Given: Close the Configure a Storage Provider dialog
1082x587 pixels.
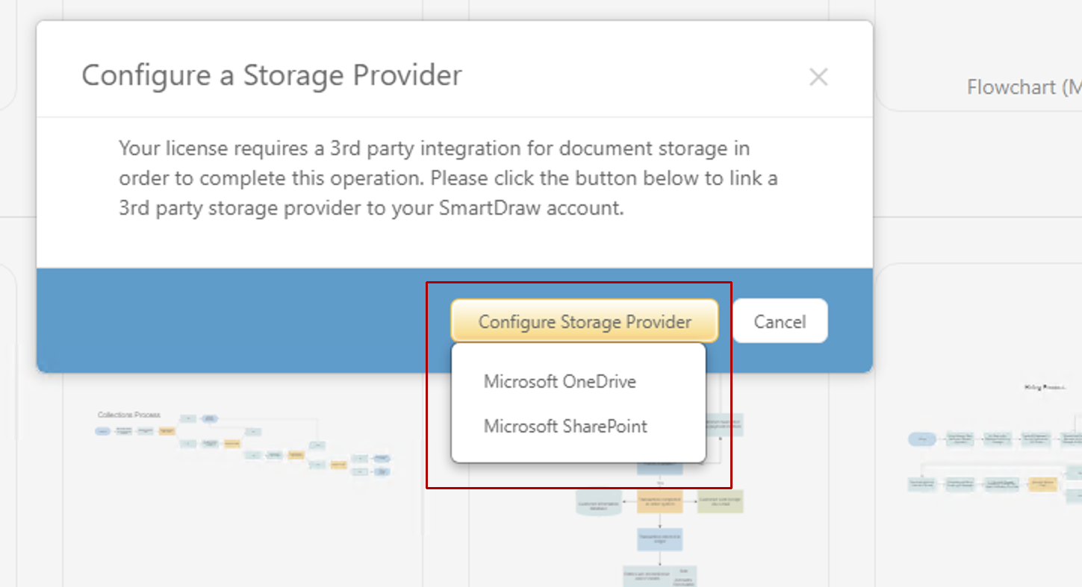Looking at the screenshot, I should point(818,77).
